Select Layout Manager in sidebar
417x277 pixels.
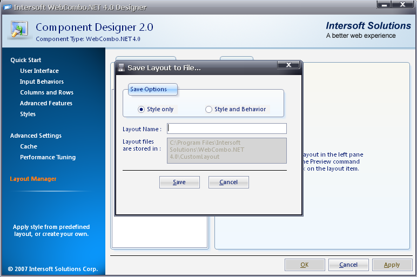click(33, 179)
